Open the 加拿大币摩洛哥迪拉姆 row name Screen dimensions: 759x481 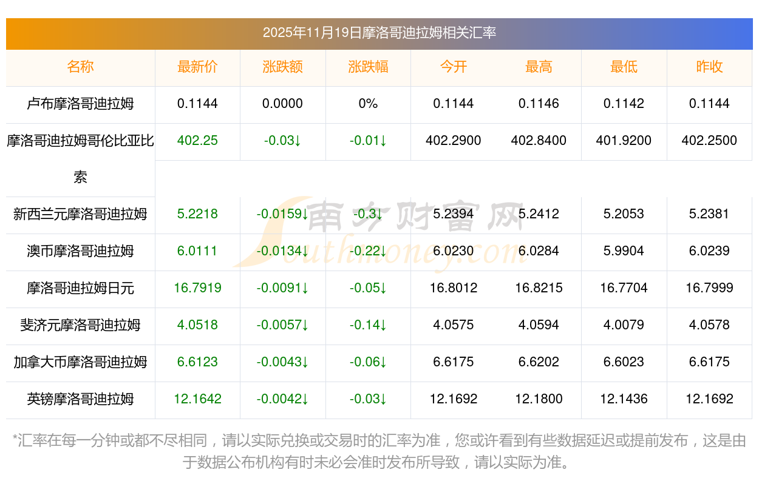pyautogui.click(x=80, y=362)
